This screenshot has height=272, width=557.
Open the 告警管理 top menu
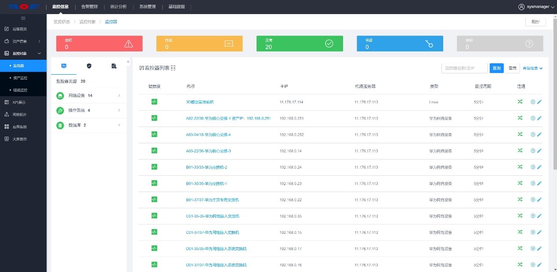[90, 7]
